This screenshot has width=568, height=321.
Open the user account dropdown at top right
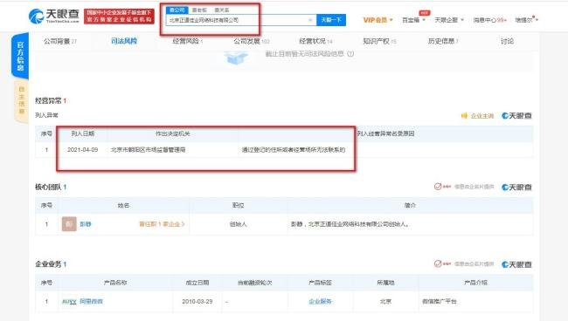[x=526, y=20]
